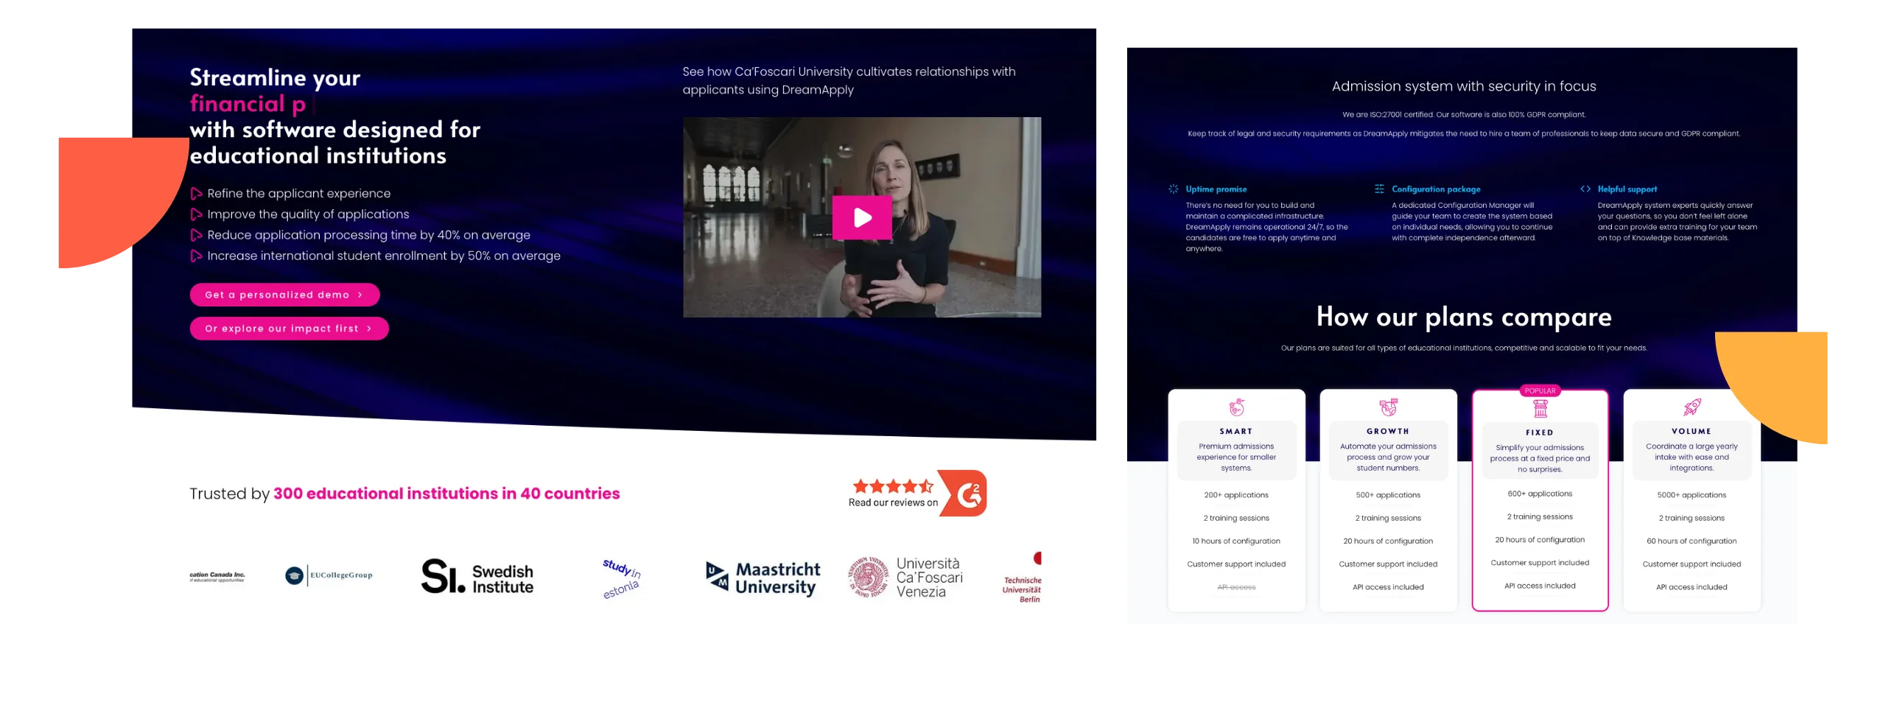Image resolution: width=1886 pixels, height=719 pixels.
Task: Click 'API access included' in the GROWTH plan
Action: (1388, 587)
